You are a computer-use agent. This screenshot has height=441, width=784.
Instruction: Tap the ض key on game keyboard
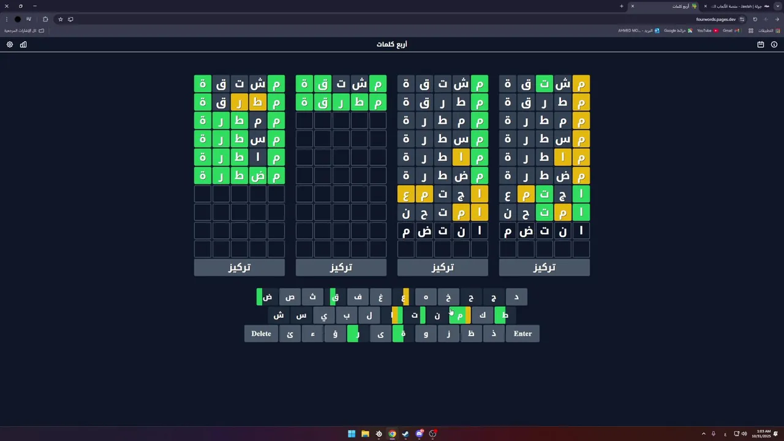[x=267, y=297]
